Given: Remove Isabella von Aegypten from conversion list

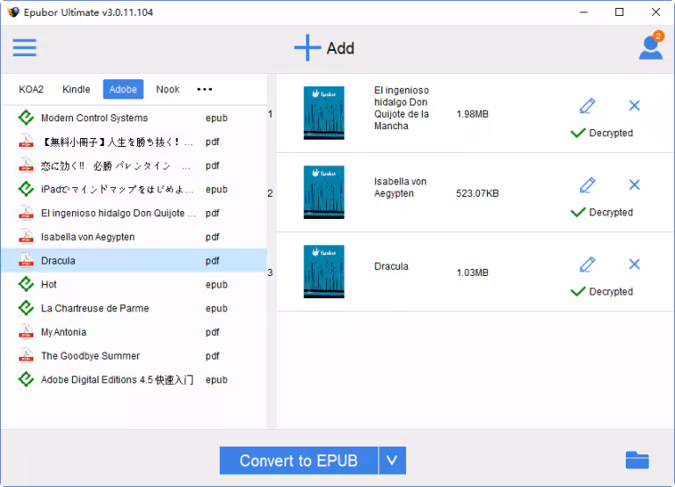Looking at the screenshot, I should (635, 185).
